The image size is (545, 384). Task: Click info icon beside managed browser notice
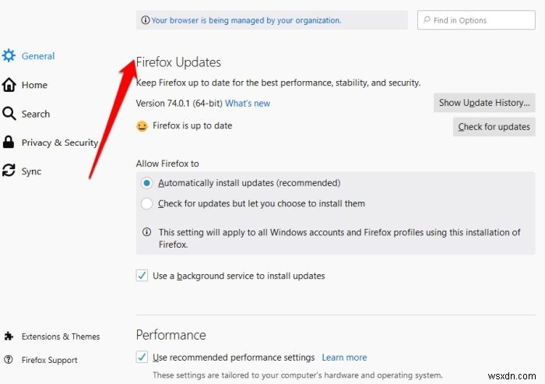tap(146, 20)
